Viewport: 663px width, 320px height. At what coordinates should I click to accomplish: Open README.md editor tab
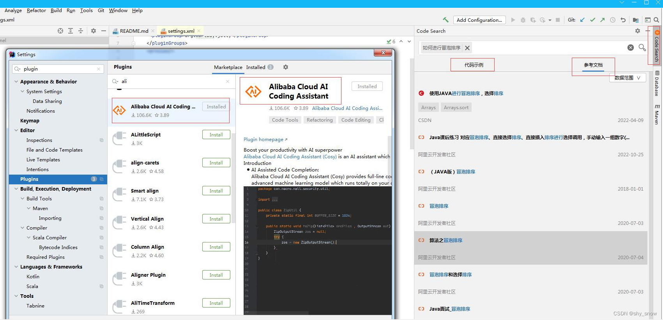pyautogui.click(x=134, y=31)
